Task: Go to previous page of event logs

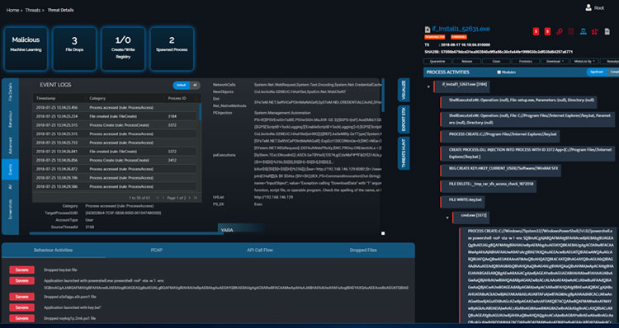Action: coord(163,198)
